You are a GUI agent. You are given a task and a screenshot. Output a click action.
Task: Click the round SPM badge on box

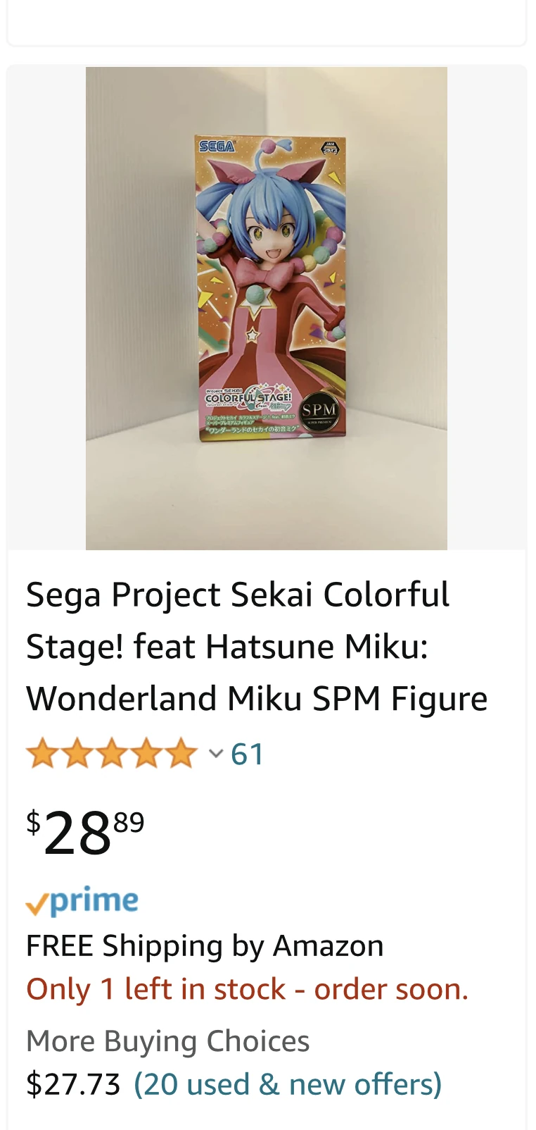pos(319,411)
